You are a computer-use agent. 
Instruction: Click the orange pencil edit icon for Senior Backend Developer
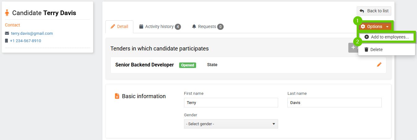379,65
